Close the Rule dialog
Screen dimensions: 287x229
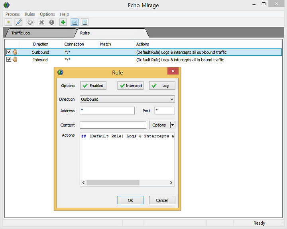point(173,71)
